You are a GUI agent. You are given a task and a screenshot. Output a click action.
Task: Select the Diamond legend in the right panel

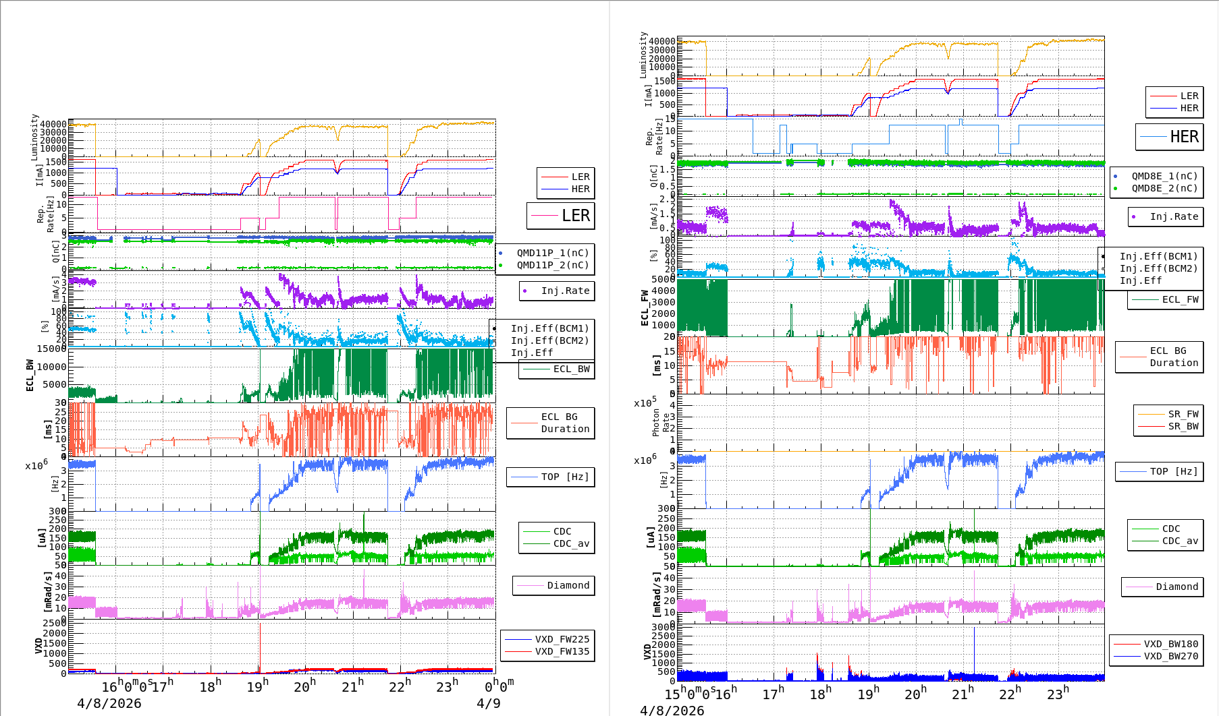coord(1162,587)
